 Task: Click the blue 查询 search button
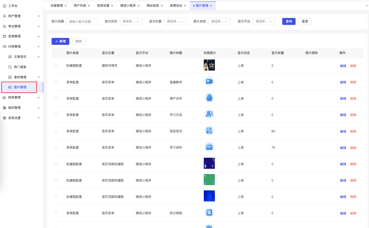pyautogui.click(x=289, y=21)
